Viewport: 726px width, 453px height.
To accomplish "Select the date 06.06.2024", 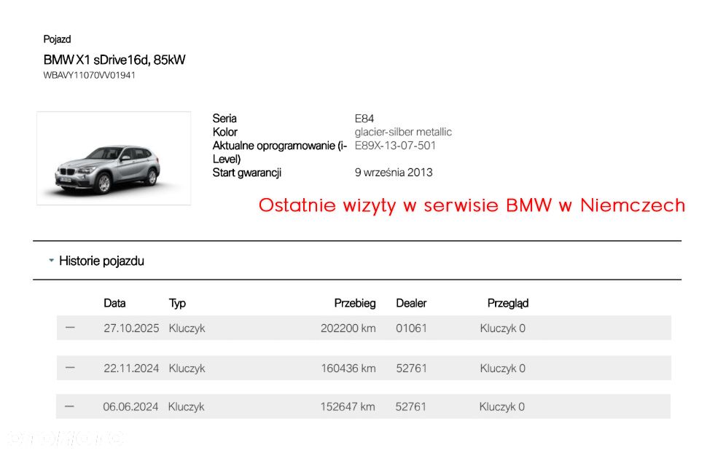I will [130, 406].
